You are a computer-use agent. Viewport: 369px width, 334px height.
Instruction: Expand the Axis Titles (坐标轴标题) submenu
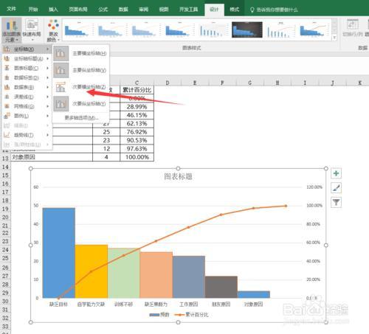point(27,58)
